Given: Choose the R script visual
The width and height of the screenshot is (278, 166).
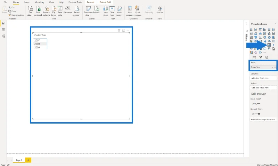Looking at the screenshot, I should point(273,45).
